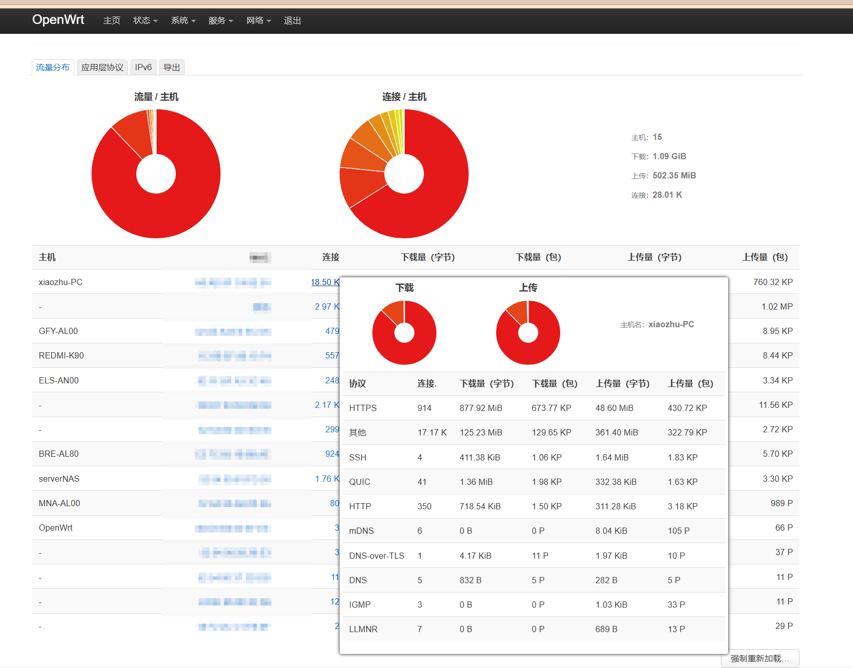The height and width of the screenshot is (668, 853).
Task: Click the 760.32 KP upload packets value
Action: pyautogui.click(x=773, y=282)
